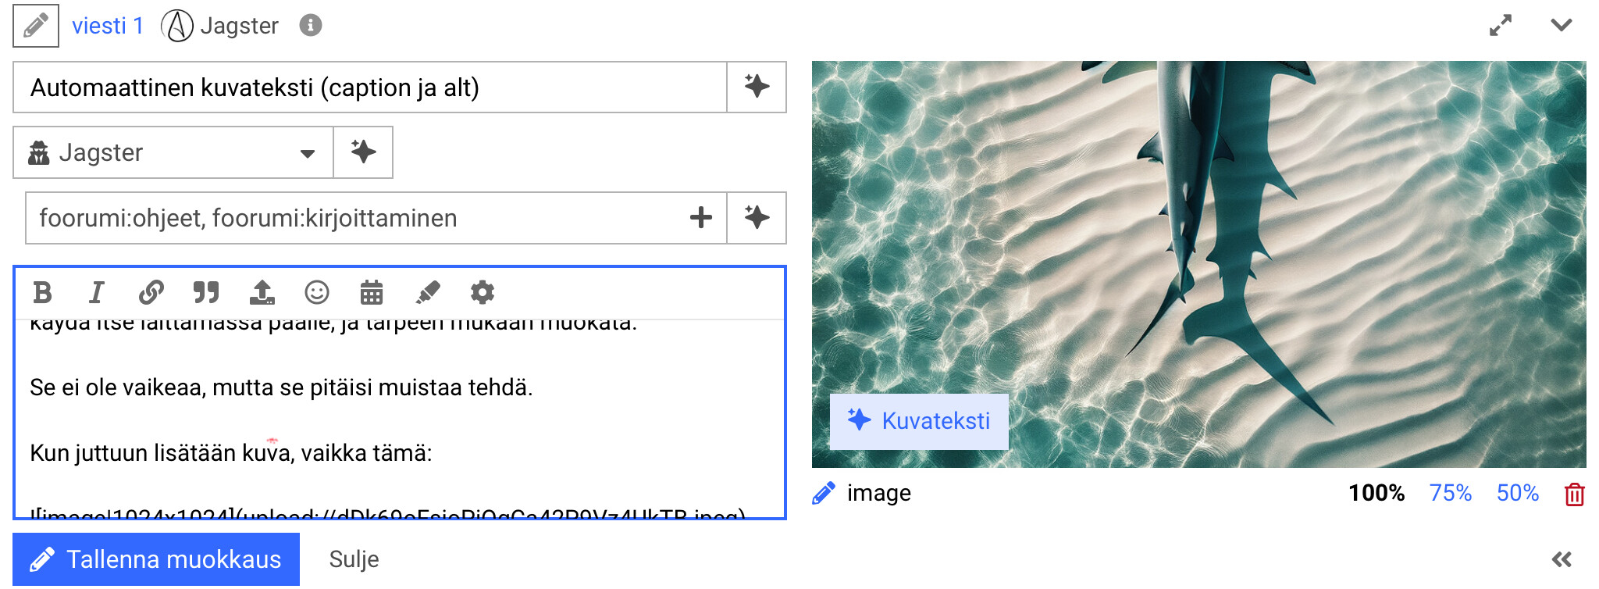
Task: Save changes with Tallenna muokkaus
Action: tap(156, 559)
